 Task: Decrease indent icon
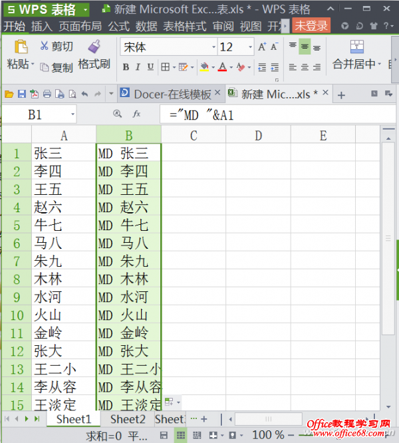pos(262,67)
